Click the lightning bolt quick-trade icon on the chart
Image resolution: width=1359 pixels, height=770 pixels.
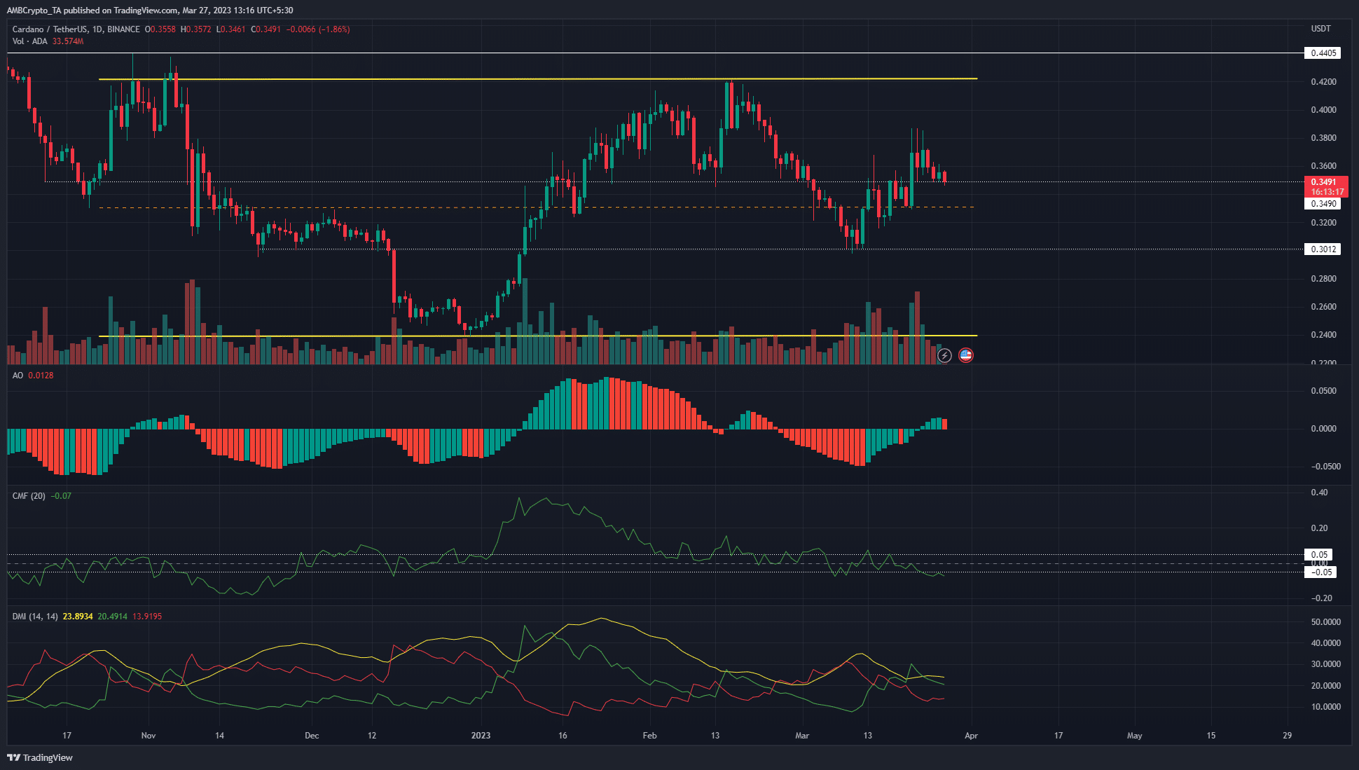coord(945,355)
